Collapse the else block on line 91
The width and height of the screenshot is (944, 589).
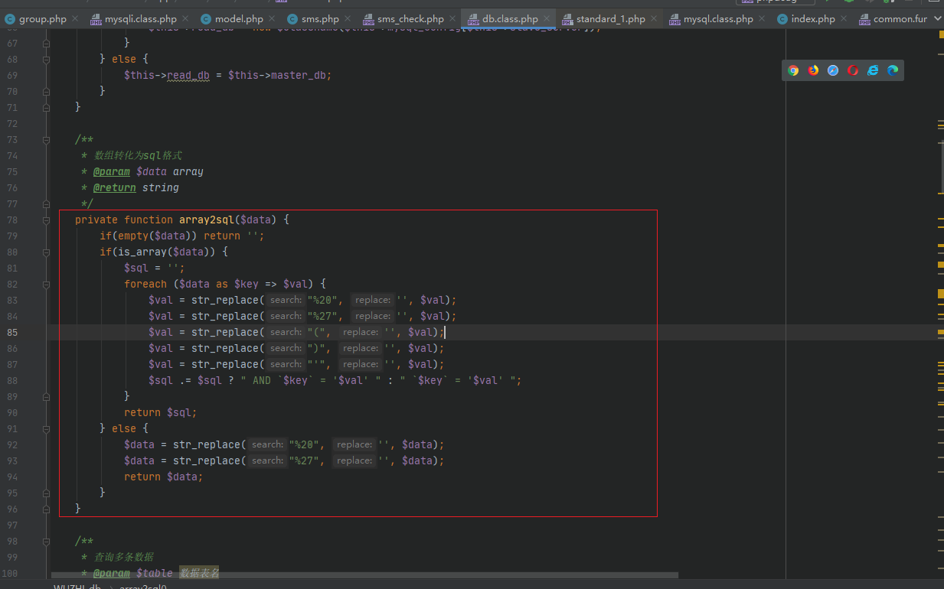(47, 429)
